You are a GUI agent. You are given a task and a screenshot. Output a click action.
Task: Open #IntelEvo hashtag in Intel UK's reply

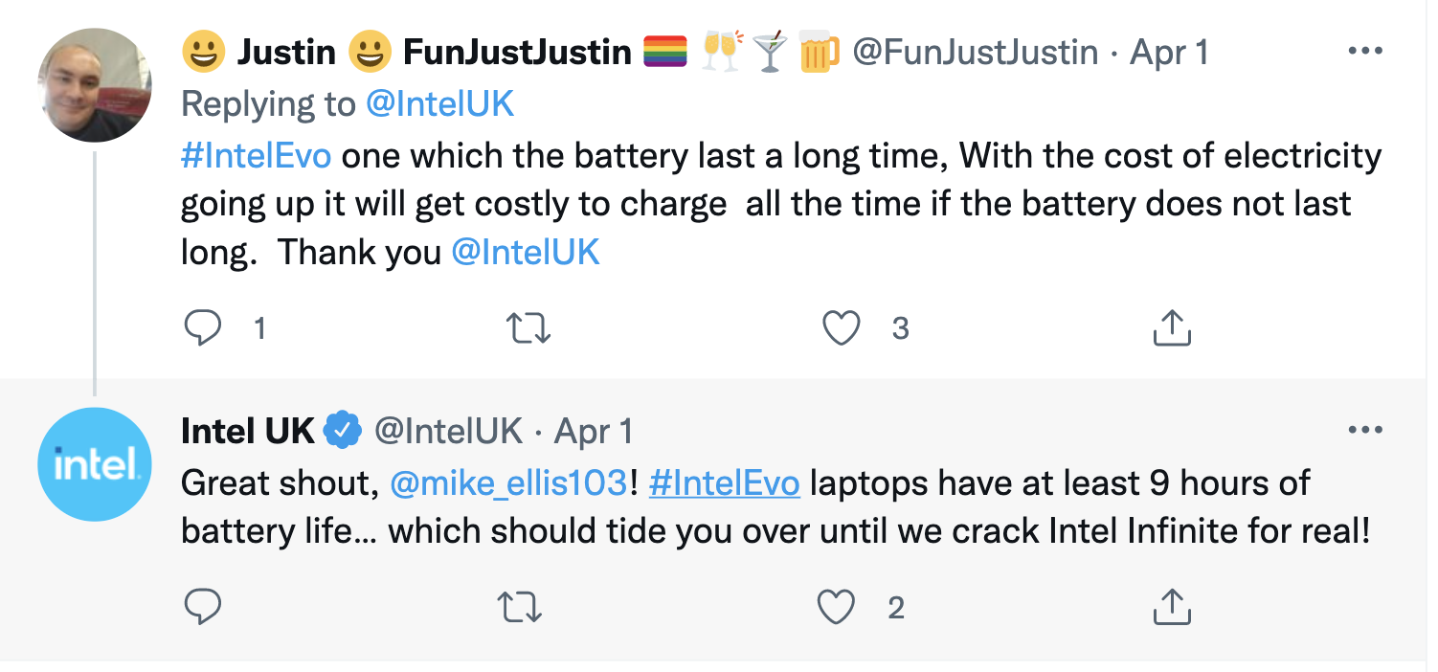click(724, 483)
